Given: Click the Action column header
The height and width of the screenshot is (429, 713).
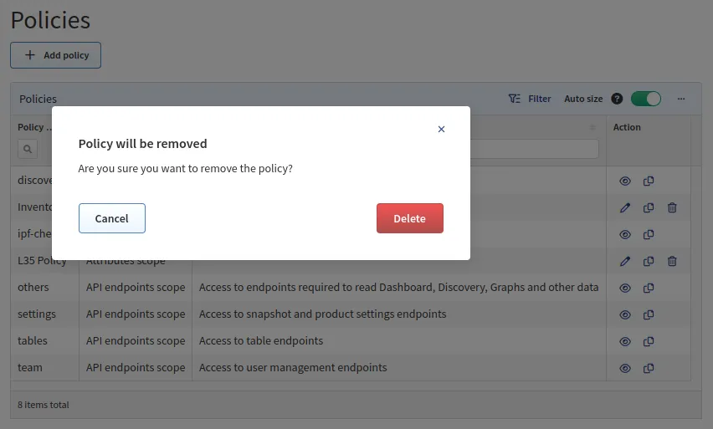Looking at the screenshot, I should [627, 127].
